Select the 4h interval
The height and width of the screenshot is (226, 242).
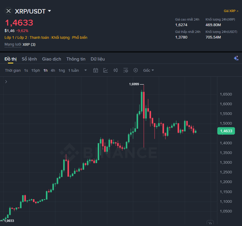pyautogui.click(x=53, y=71)
